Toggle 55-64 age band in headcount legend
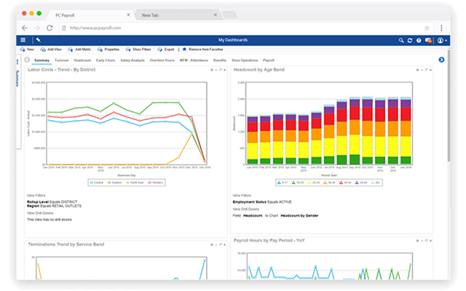Screen dimensions: 466x291 361,183
